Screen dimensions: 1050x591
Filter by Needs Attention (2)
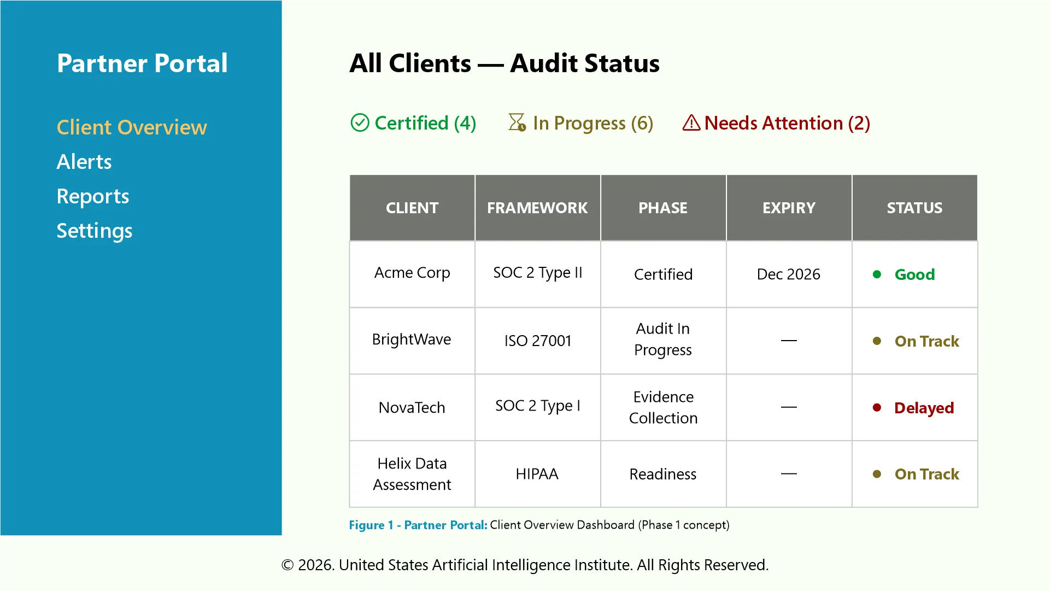(776, 123)
